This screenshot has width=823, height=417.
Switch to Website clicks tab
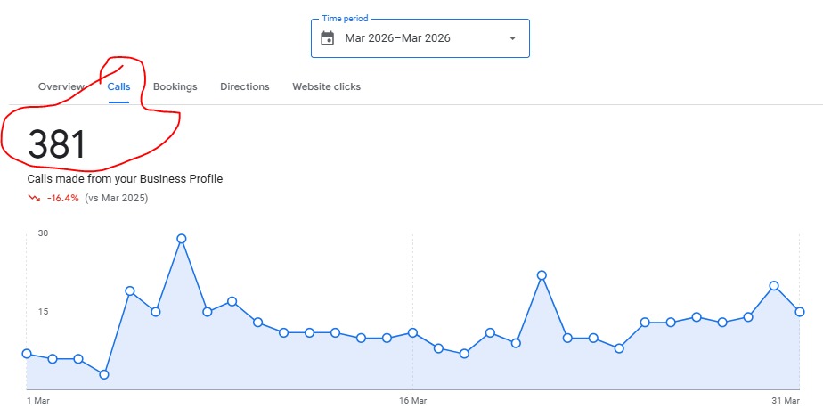pos(327,86)
